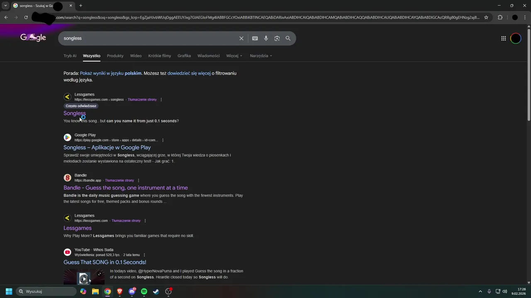Open Discord from the taskbar
The width and height of the screenshot is (531, 298).
point(132,291)
